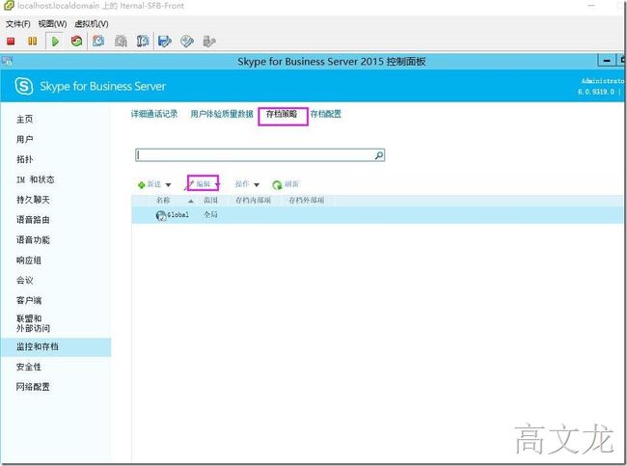The width and height of the screenshot is (627, 466).
Task: Open the 视图(W) menu
Action: click(52, 24)
